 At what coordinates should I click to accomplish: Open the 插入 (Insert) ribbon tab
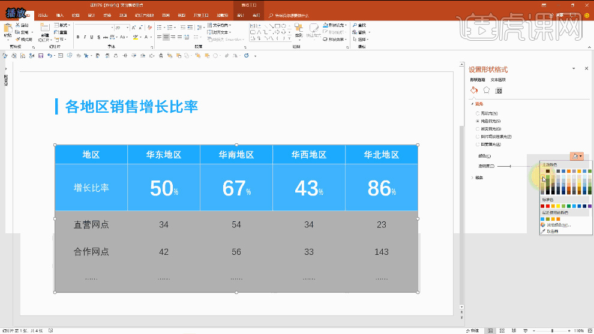pyautogui.click(x=59, y=14)
